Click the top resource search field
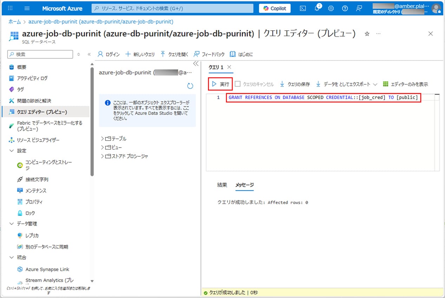Image resolution: width=445 pixels, height=298 pixels. pos(172,8)
